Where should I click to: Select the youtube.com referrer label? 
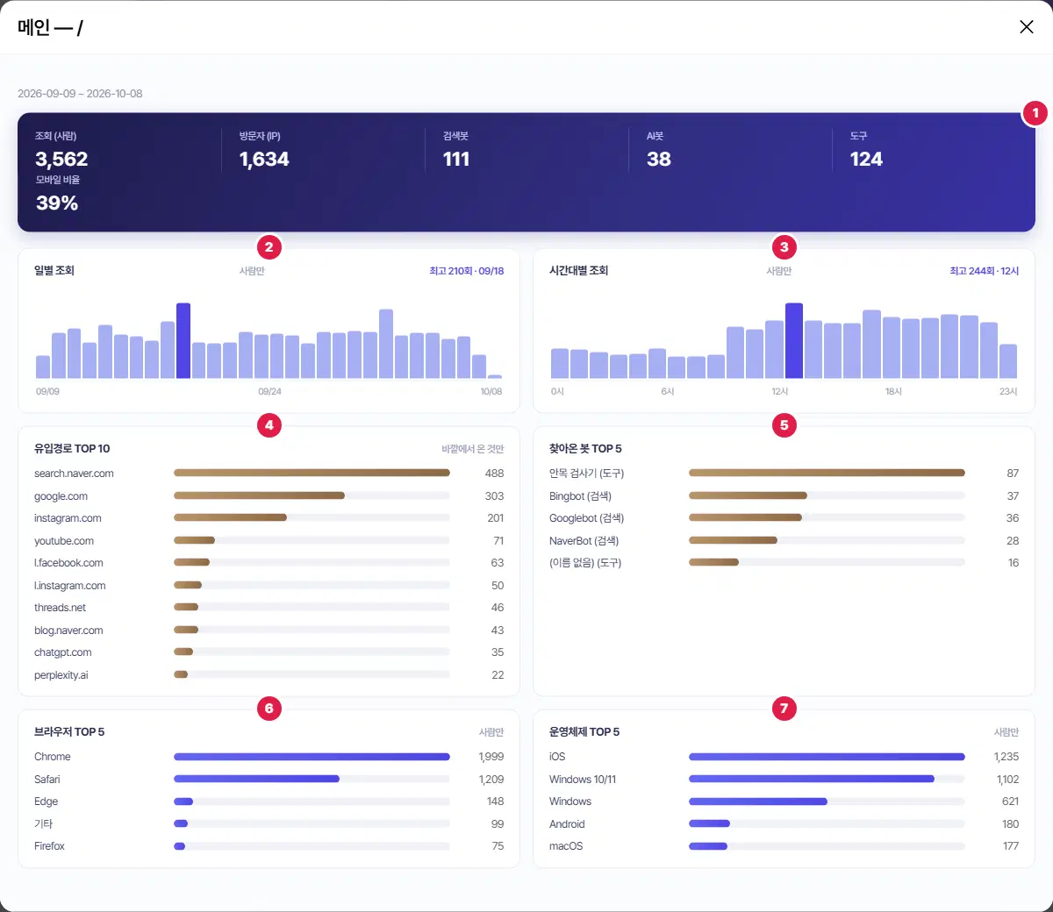(64, 541)
